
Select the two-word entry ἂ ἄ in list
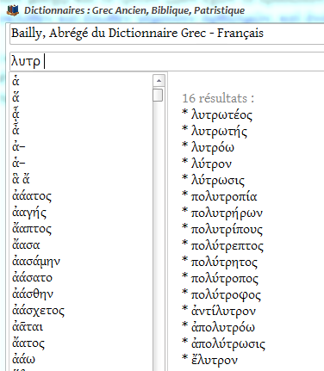(x=21, y=180)
